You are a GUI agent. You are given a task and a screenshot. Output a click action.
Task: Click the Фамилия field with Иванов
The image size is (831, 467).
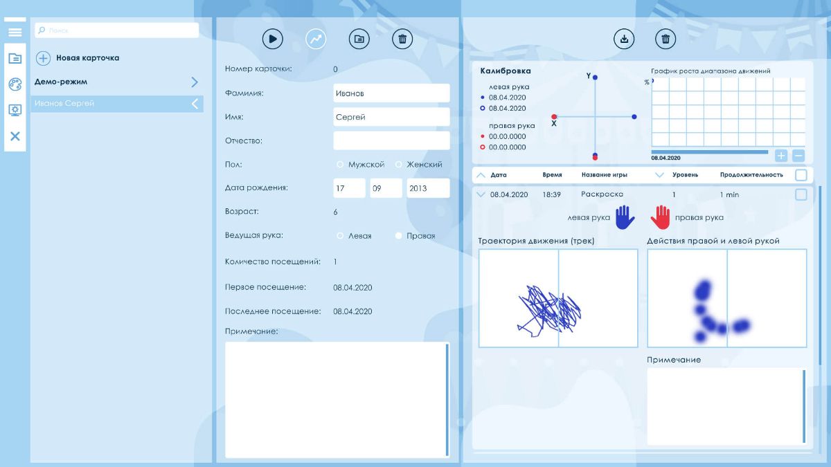(x=391, y=93)
